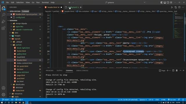Open notifications bell in status bar
Viewport: 186px width, 104px height.
pos(183,100)
